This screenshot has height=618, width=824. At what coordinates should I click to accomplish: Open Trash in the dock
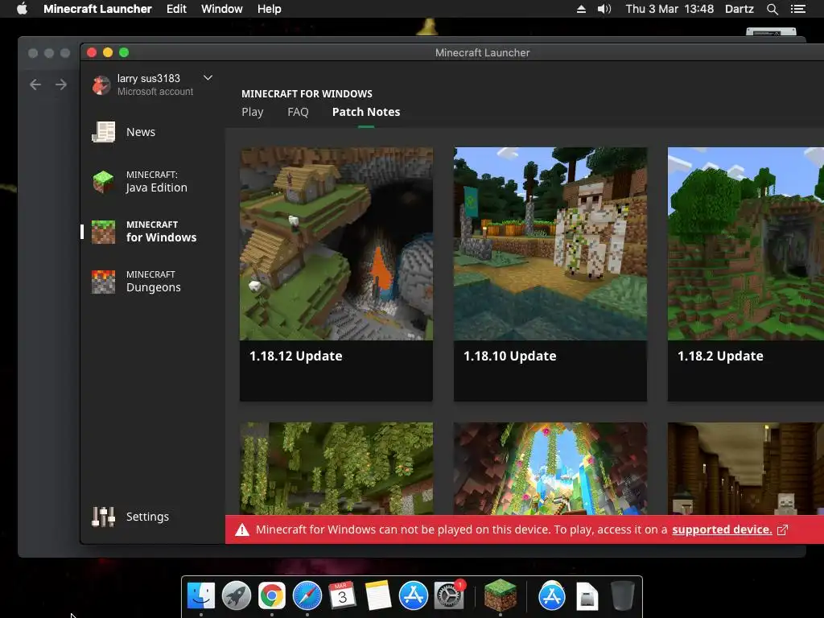point(623,596)
